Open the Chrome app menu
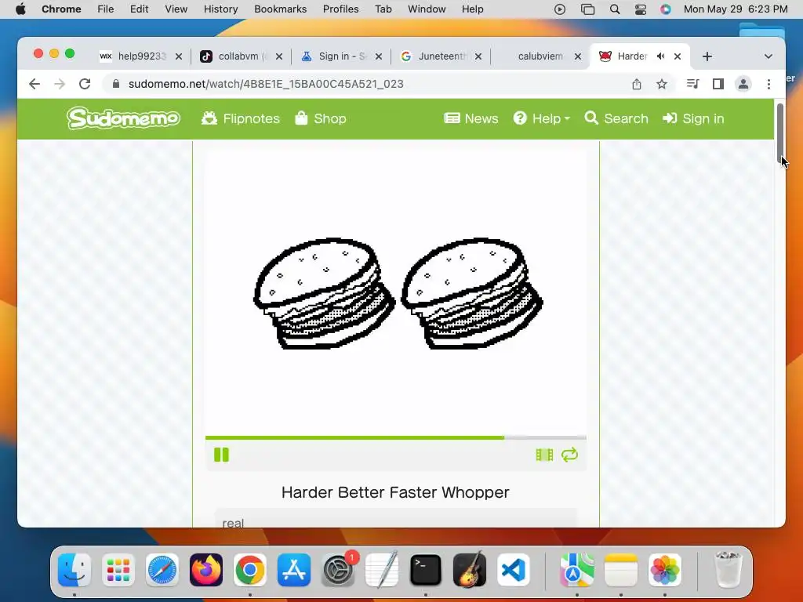 point(61,9)
